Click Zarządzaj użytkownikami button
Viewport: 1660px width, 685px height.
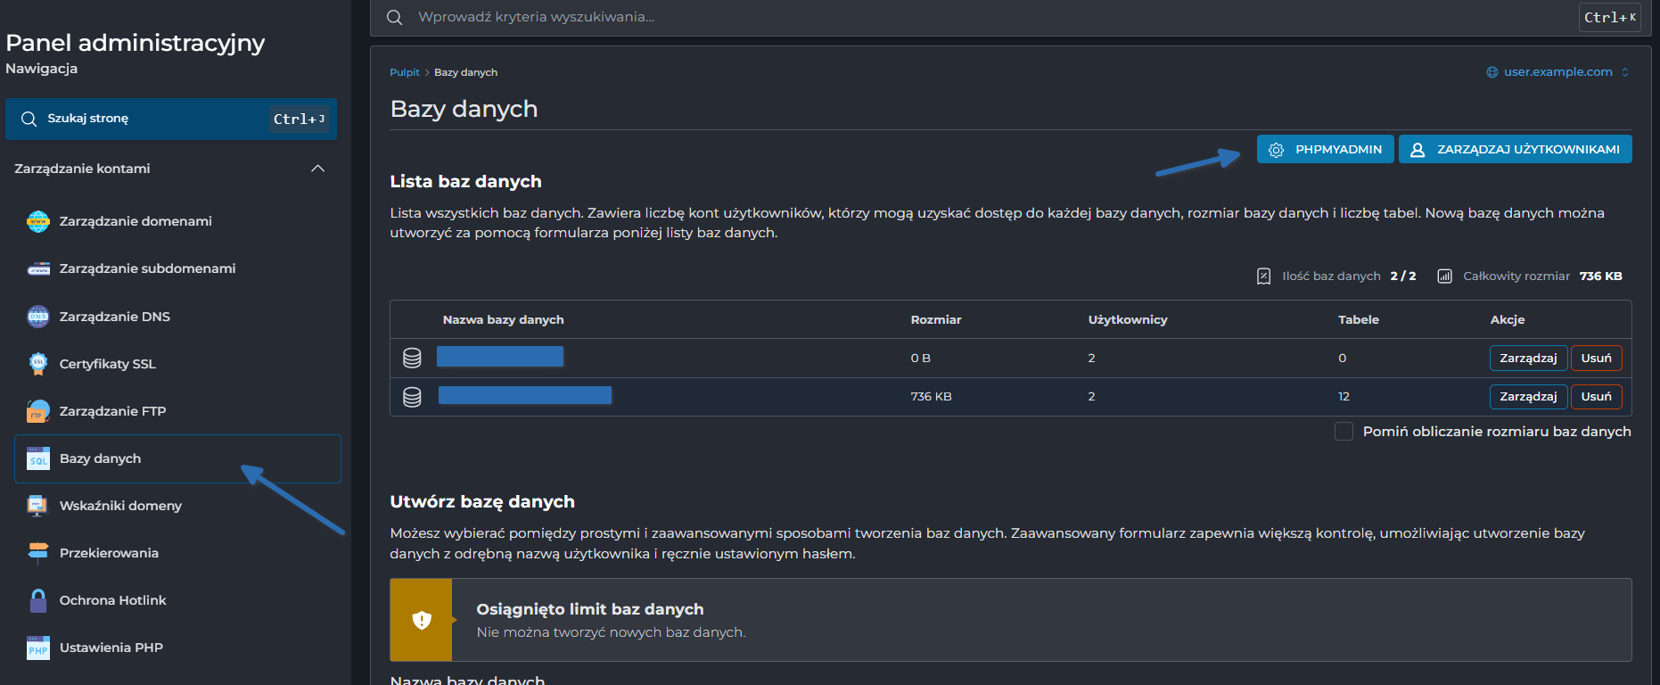1515,150
